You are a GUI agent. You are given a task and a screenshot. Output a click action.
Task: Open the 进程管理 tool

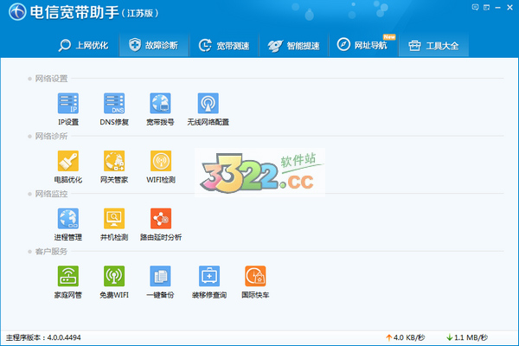(x=68, y=224)
